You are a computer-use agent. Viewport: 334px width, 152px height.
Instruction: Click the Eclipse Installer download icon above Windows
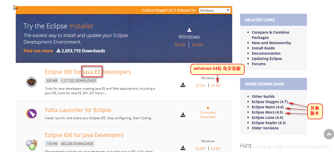(x=189, y=30)
